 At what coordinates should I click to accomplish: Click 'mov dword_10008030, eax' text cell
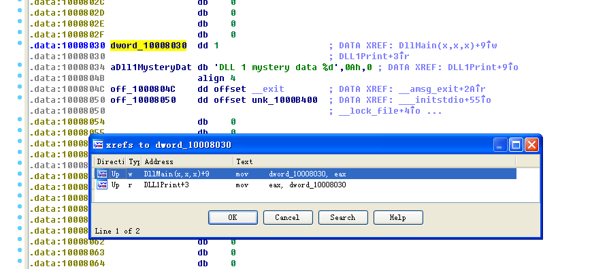[291, 174]
